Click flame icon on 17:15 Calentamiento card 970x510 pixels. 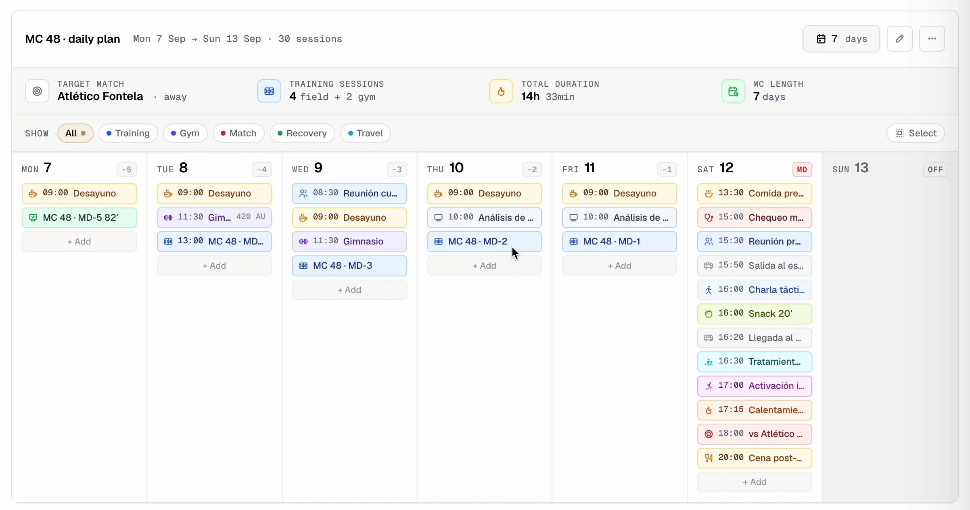tap(709, 410)
